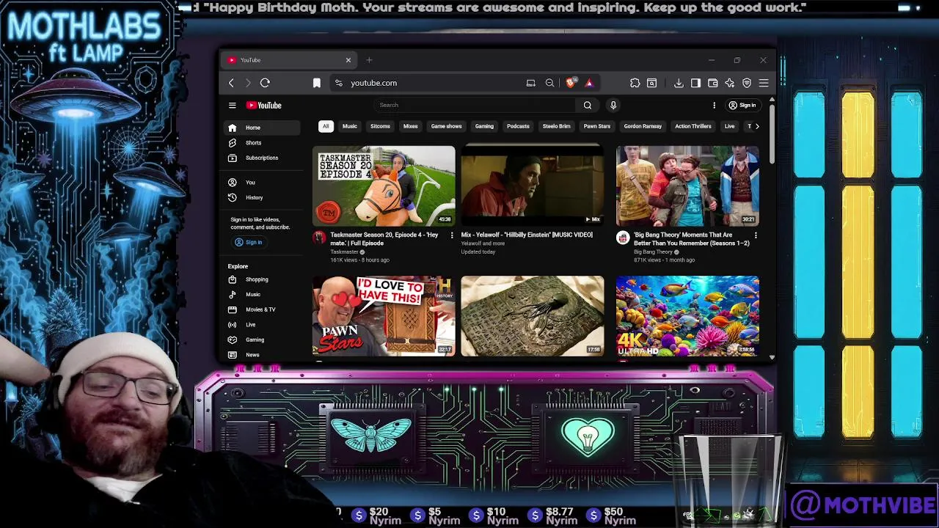The image size is (939, 528).
Task: Open Shorts in YouTube sidebar
Action: click(262, 143)
